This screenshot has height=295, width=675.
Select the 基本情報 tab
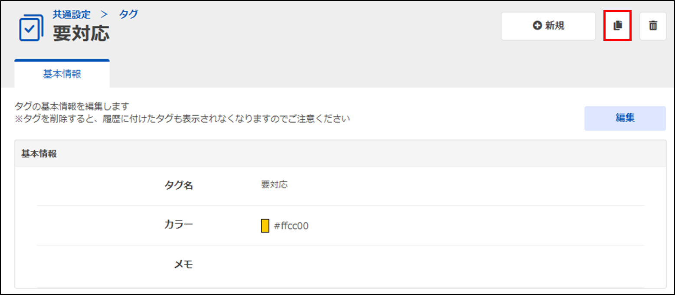(x=62, y=74)
